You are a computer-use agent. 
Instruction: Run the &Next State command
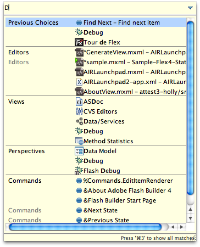[x=96, y=210]
